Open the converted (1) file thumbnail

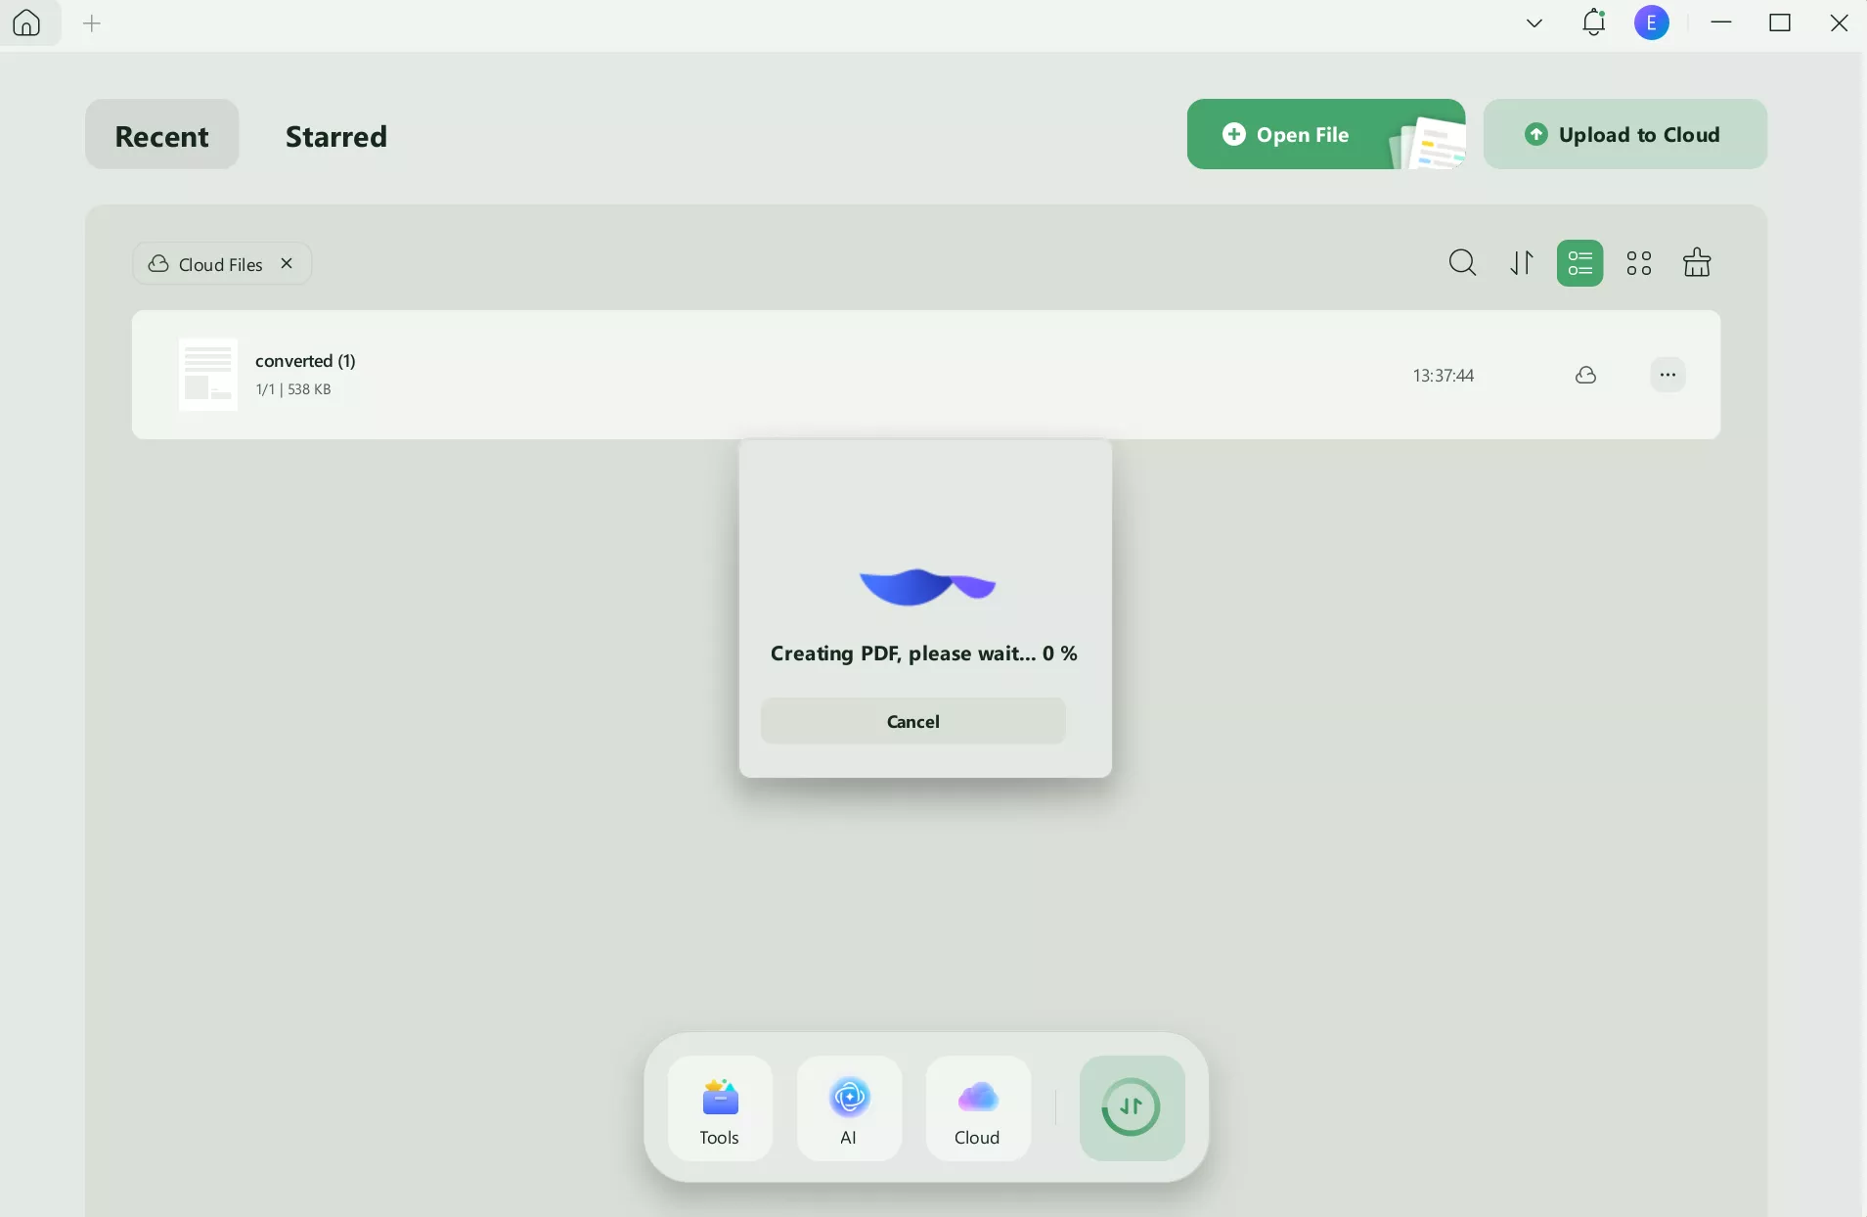(207, 375)
